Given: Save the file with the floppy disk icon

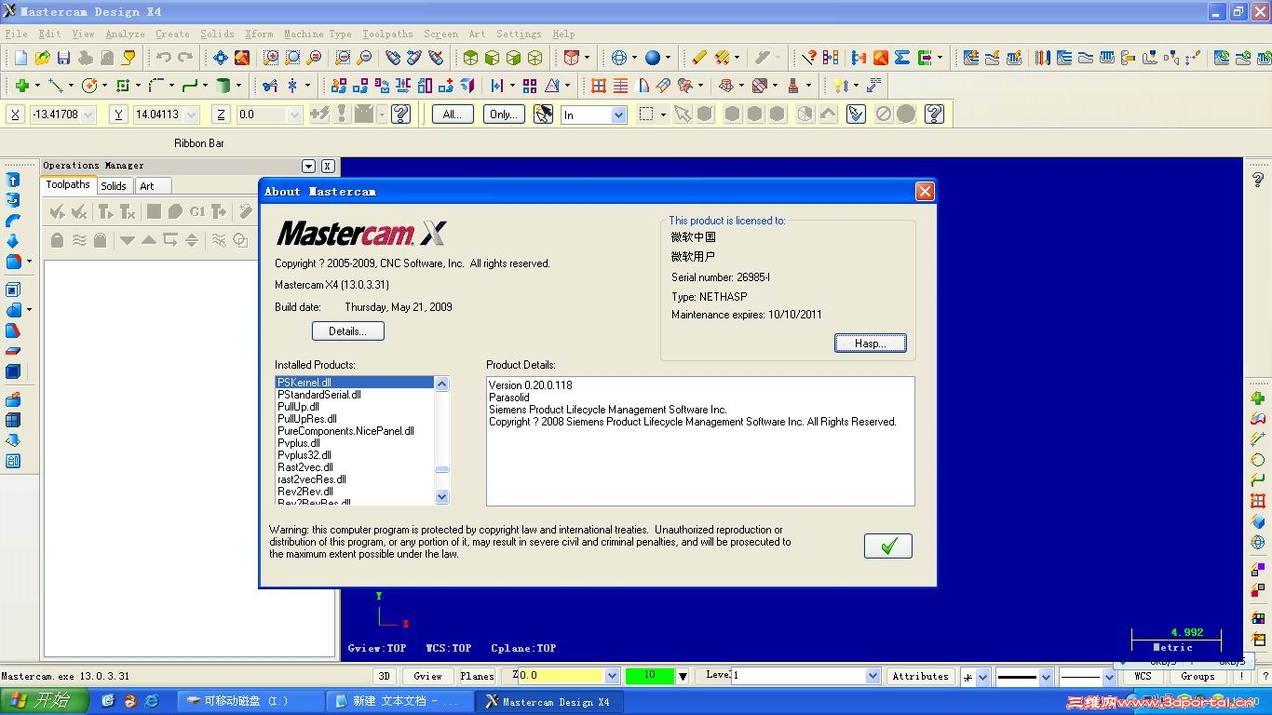Looking at the screenshot, I should point(64,58).
